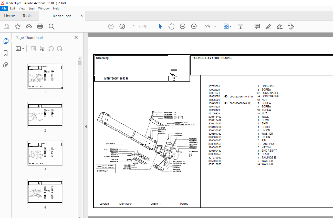The image size is (333, 218).
Task: Click the 'TAILINGS E' description text
Action: [269, 158]
